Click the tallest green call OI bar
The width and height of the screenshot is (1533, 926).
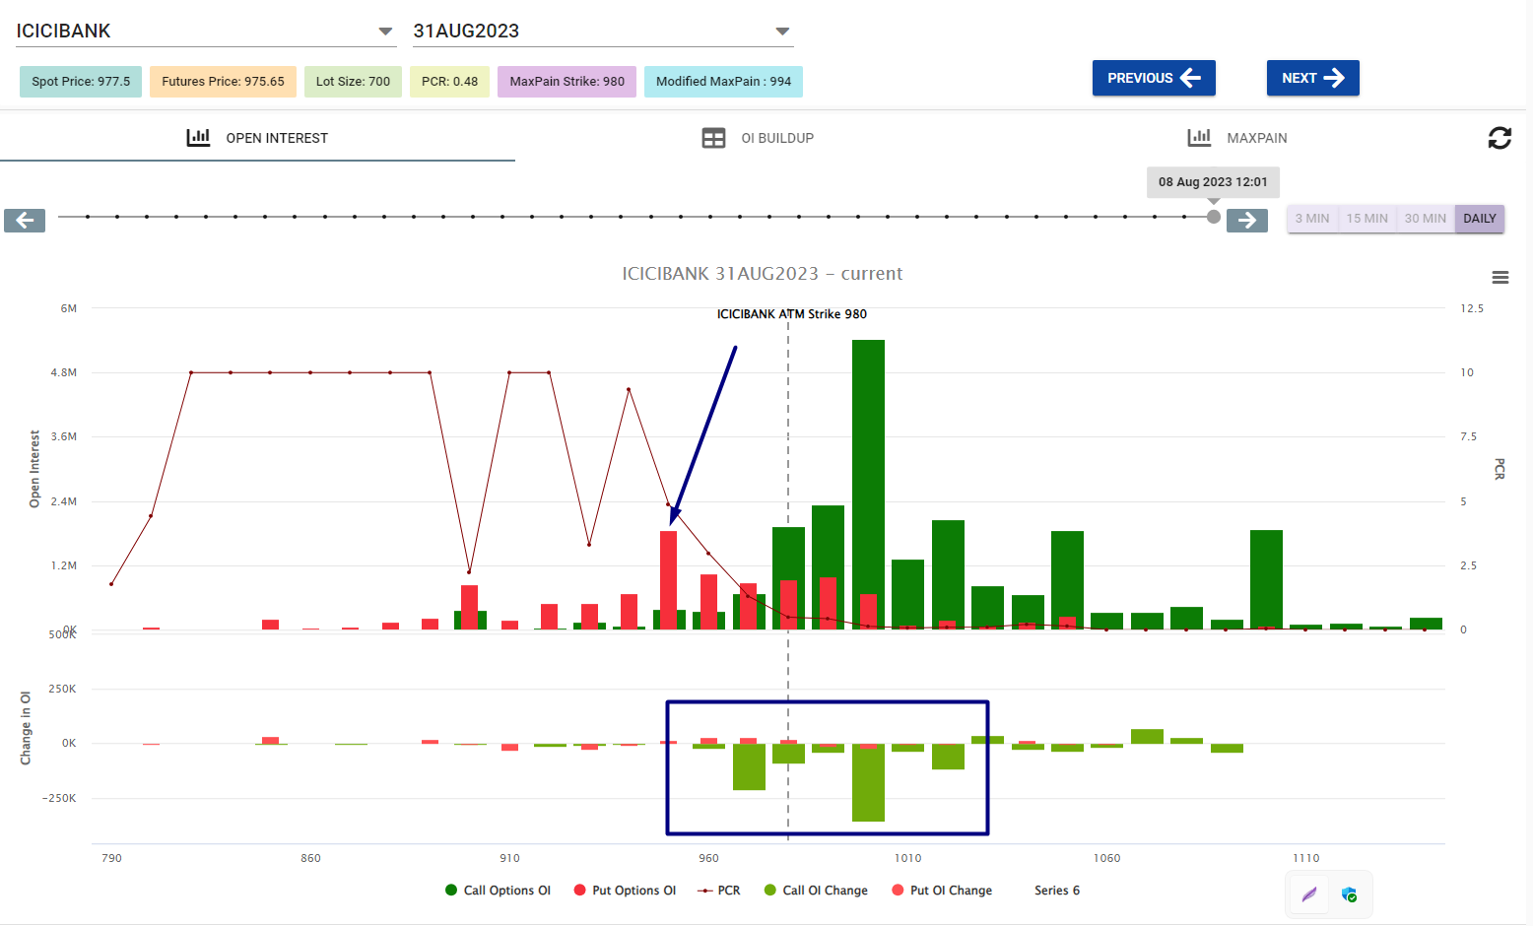pos(868,485)
